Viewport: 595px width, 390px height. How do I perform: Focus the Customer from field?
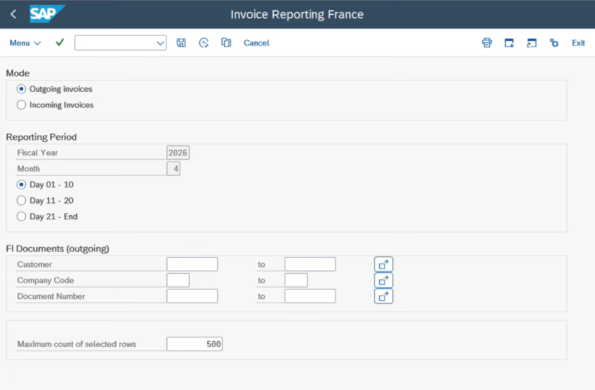click(192, 264)
